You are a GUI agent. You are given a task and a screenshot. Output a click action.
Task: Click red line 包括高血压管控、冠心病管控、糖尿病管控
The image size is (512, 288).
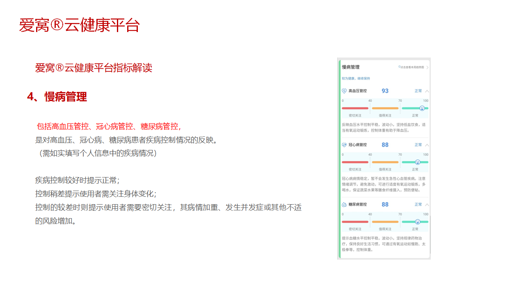point(109,126)
